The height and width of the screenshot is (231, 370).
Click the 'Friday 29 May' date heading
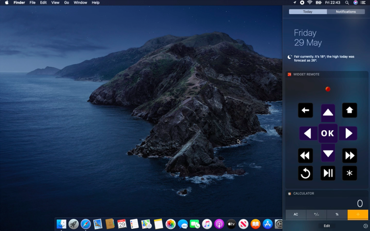[x=308, y=38]
